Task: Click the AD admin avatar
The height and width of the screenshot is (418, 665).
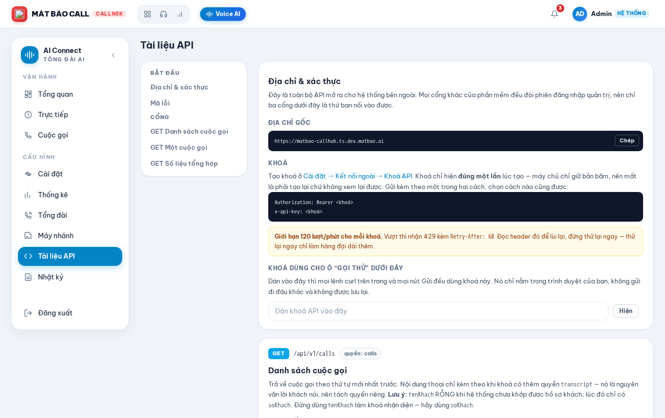Action: coord(580,14)
